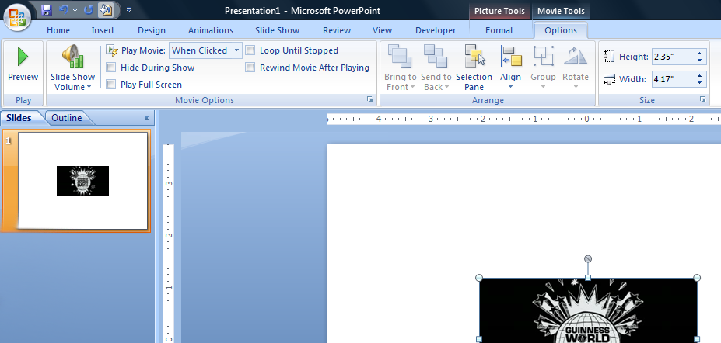The image size is (721, 343).
Task: Open the Align options icon
Action: (x=511, y=57)
